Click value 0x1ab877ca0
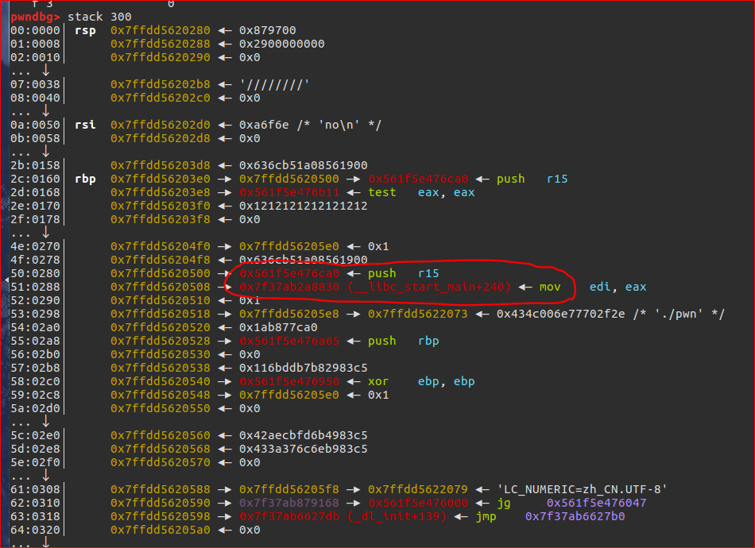Image resolution: width=755 pixels, height=548 pixels. 278,327
